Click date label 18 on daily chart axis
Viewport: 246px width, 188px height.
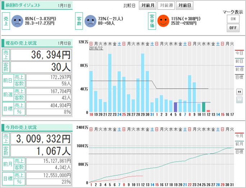[x=91, y=114]
